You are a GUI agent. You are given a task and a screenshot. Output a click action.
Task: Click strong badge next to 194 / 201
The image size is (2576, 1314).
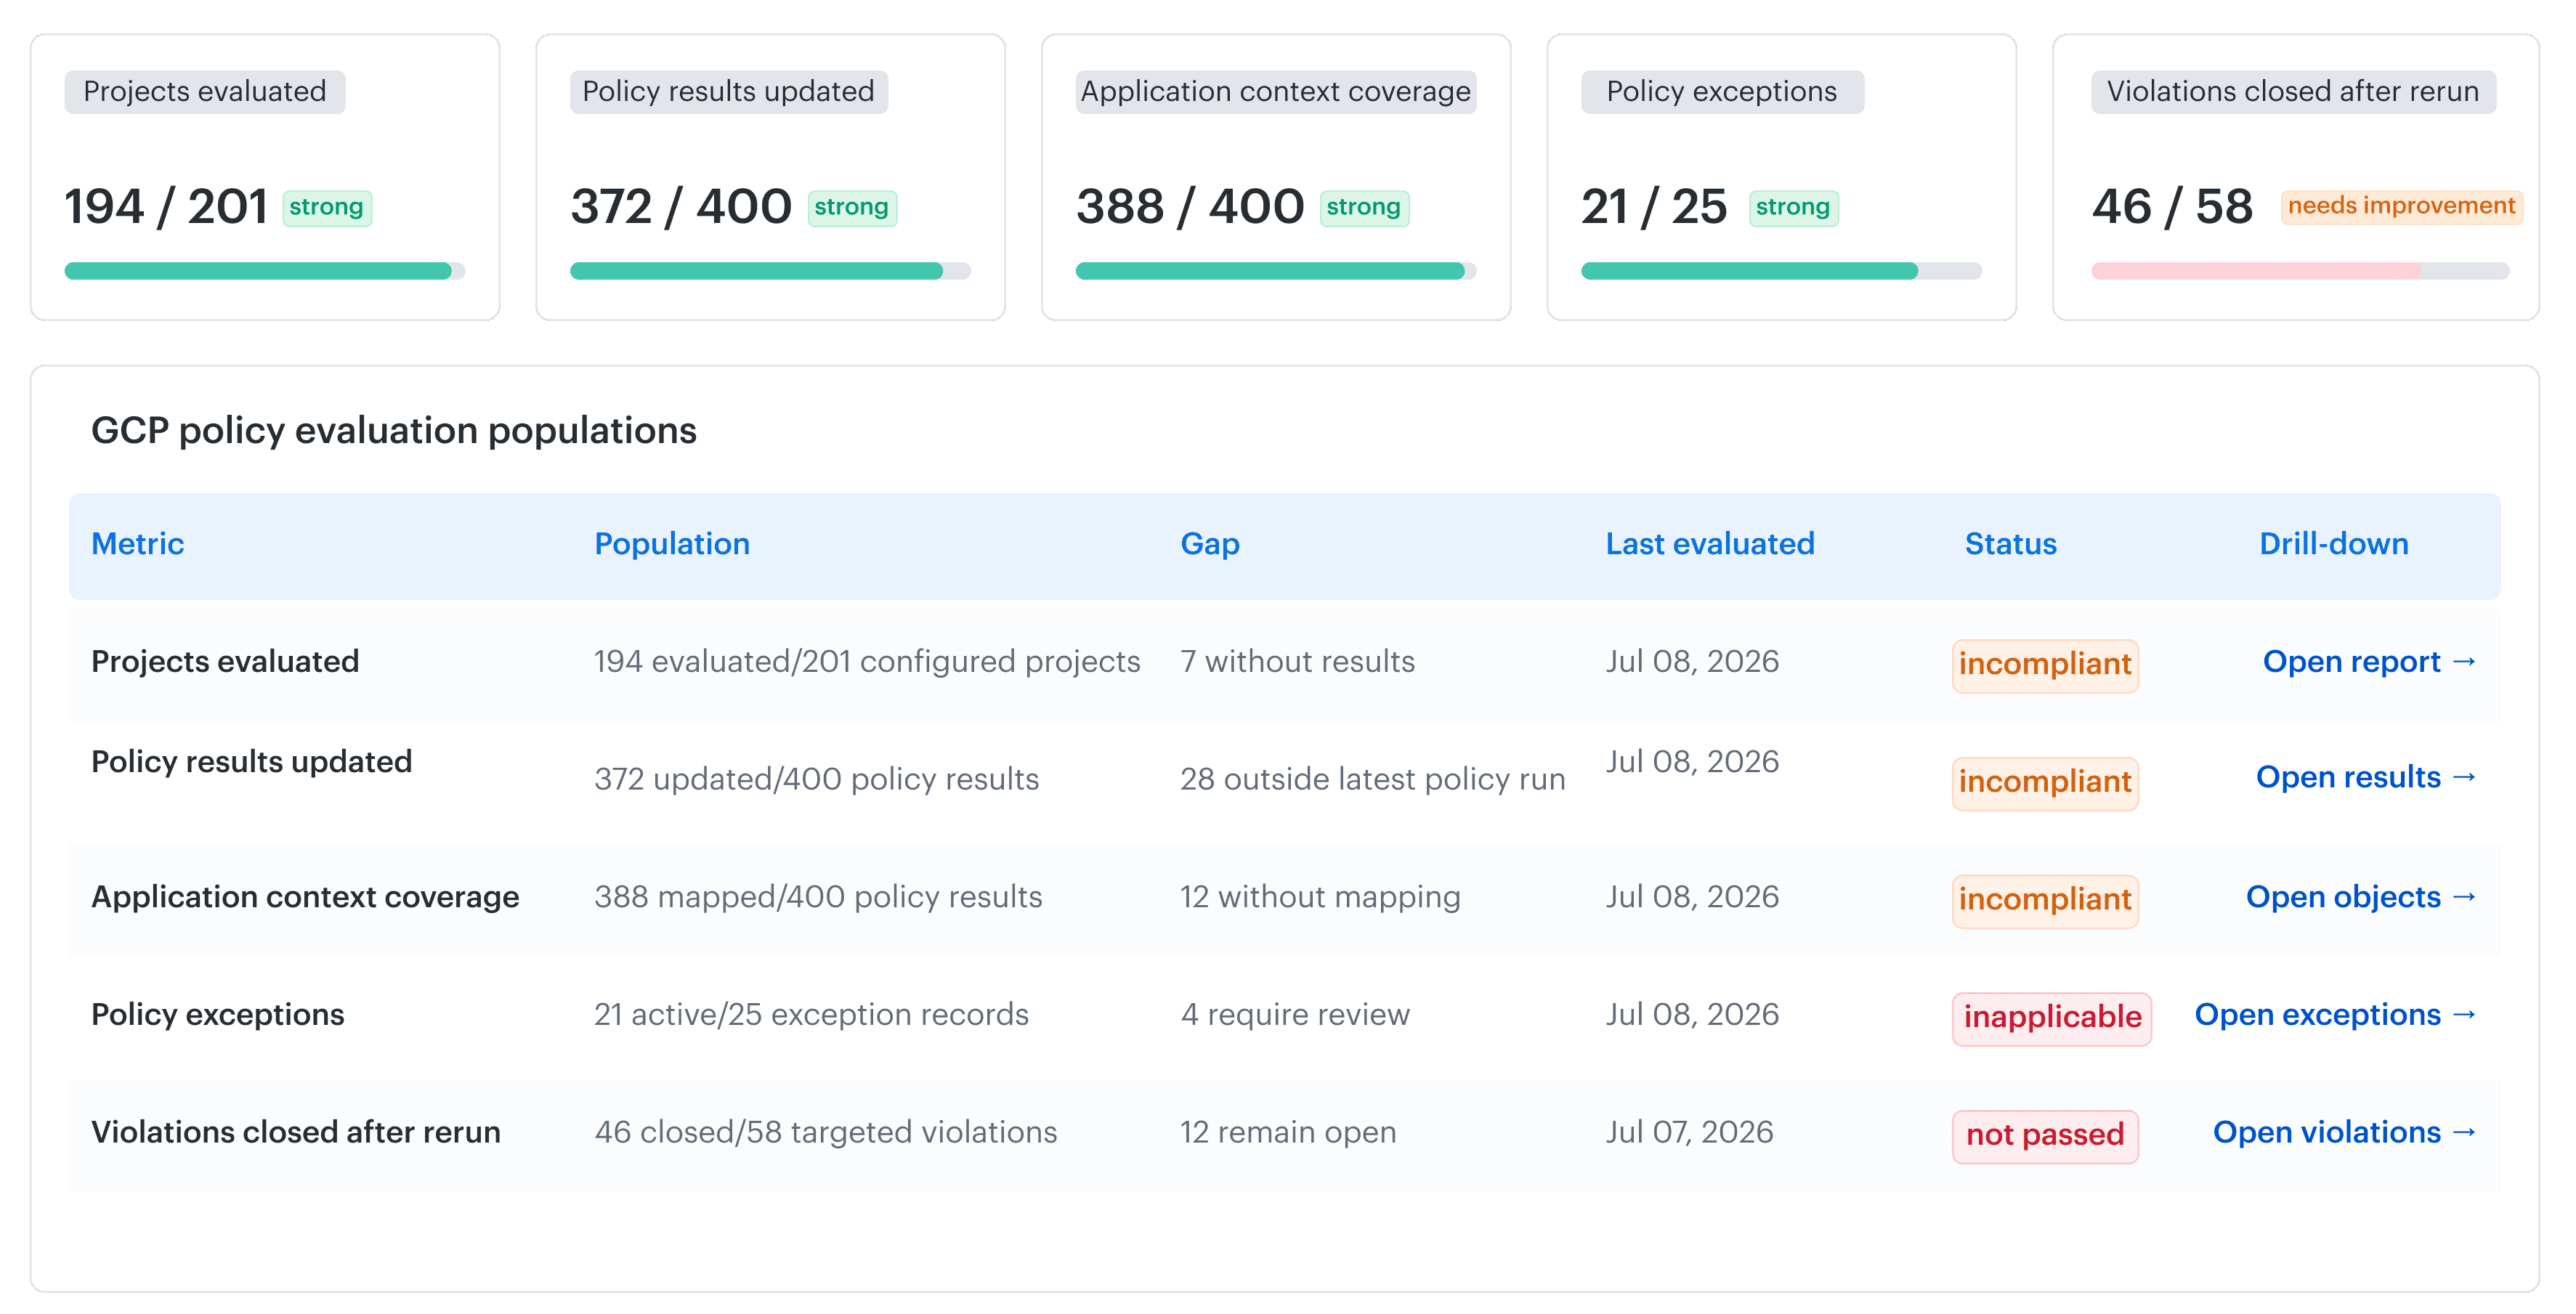pyautogui.click(x=327, y=208)
